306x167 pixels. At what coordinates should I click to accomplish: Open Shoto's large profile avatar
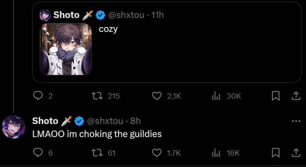(x=13, y=127)
